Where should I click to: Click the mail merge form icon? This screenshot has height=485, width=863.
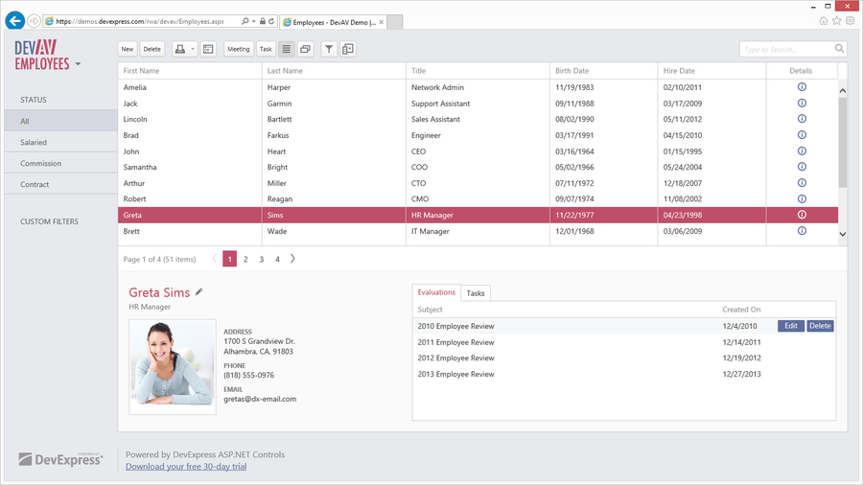(x=208, y=49)
